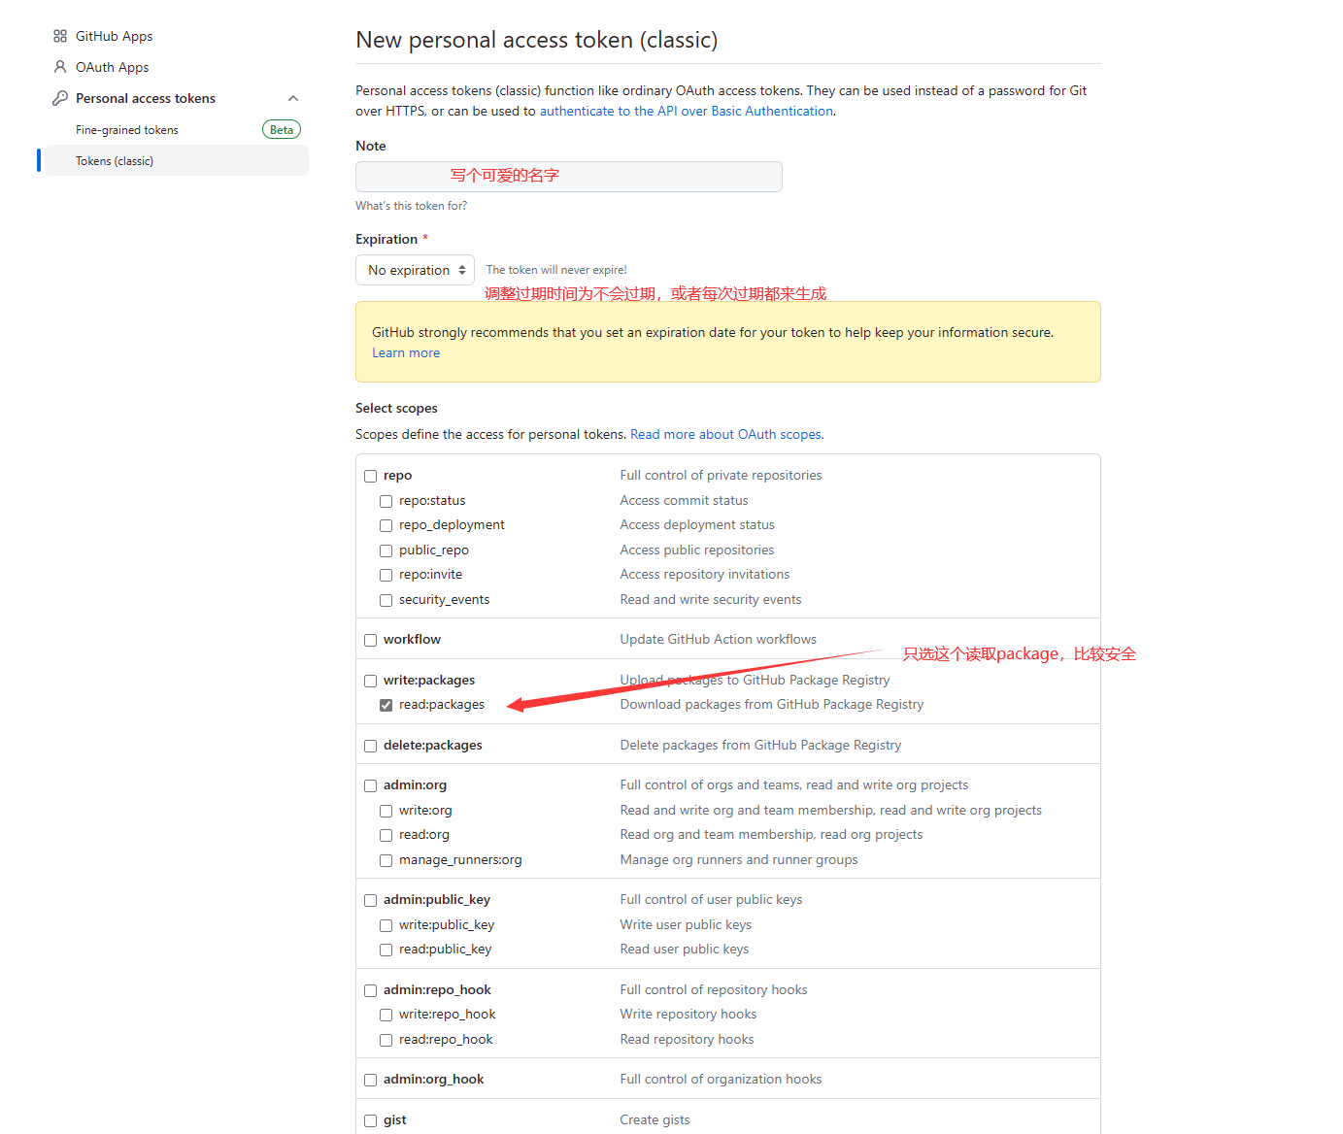Collapse the Personal access tokens section
This screenshot has width=1343, height=1134.
point(293,98)
